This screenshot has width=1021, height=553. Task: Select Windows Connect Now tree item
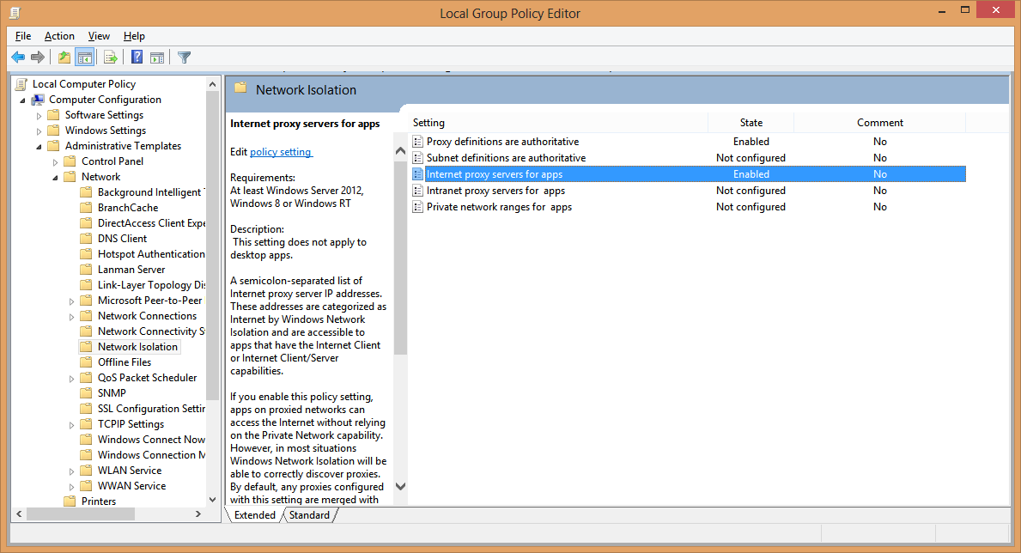click(151, 440)
